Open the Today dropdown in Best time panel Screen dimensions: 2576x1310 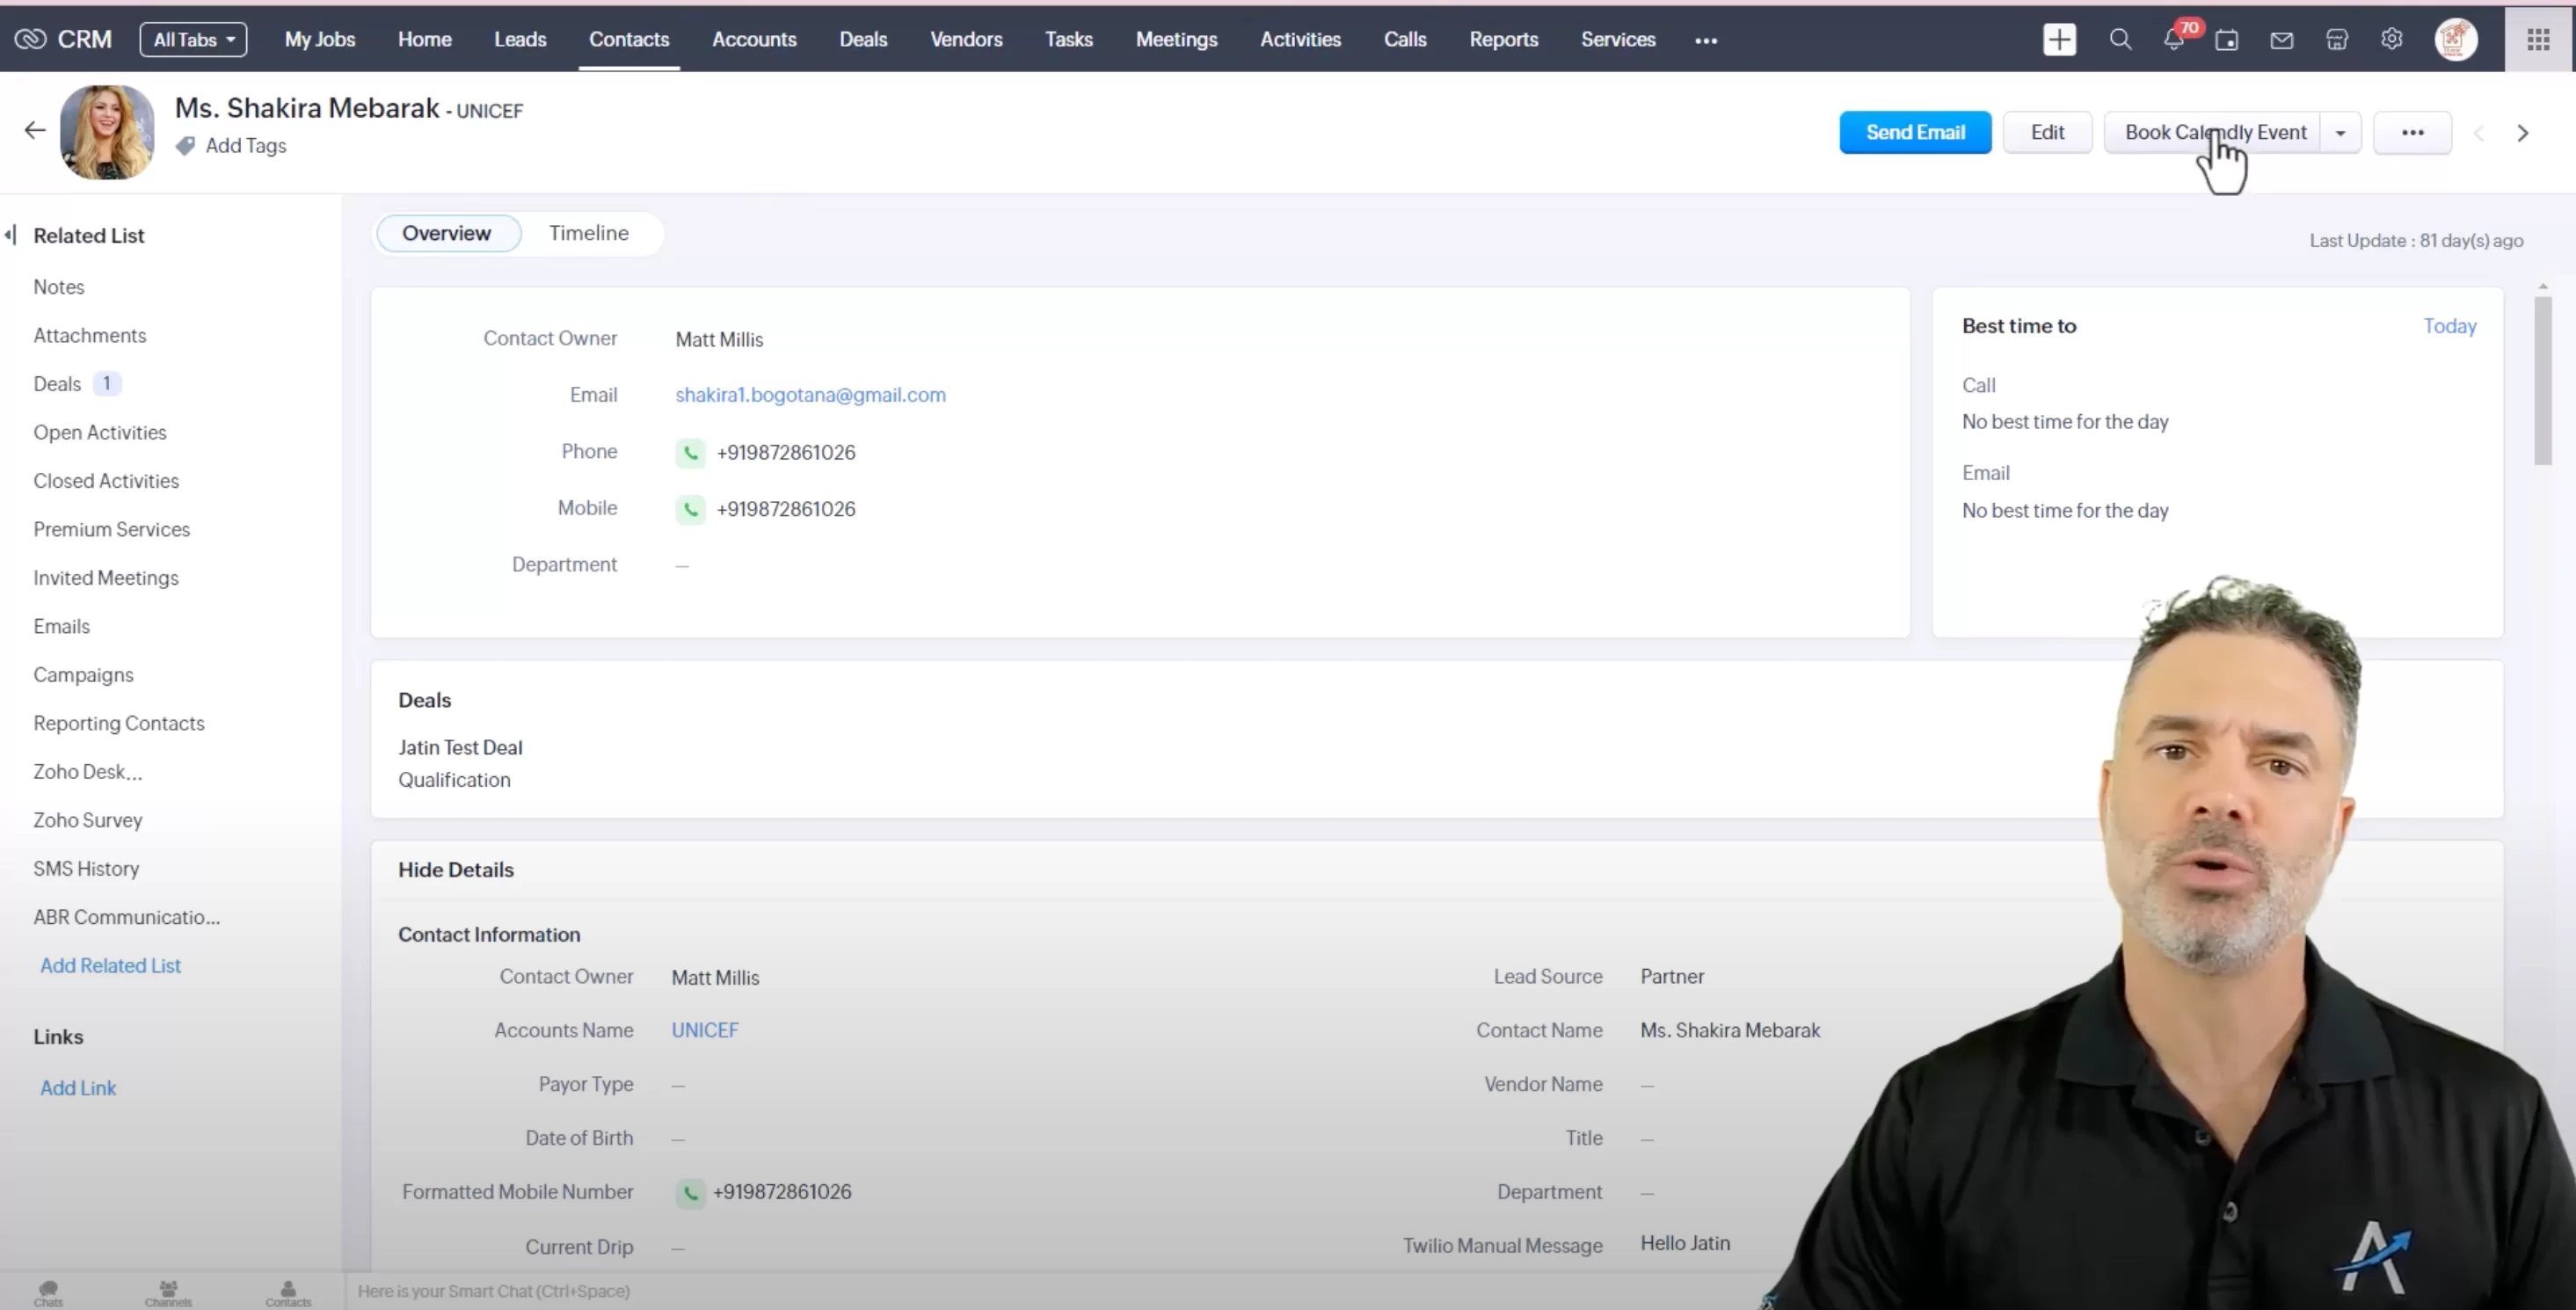[2449, 326]
